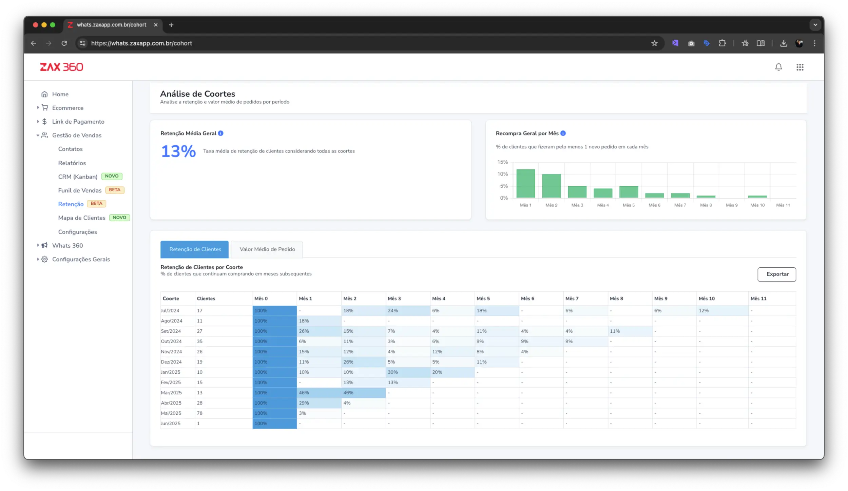848x491 pixels.
Task: Open the browser downloads icon
Action: [784, 43]
